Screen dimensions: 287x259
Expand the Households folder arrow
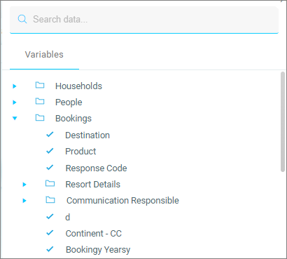15,86
